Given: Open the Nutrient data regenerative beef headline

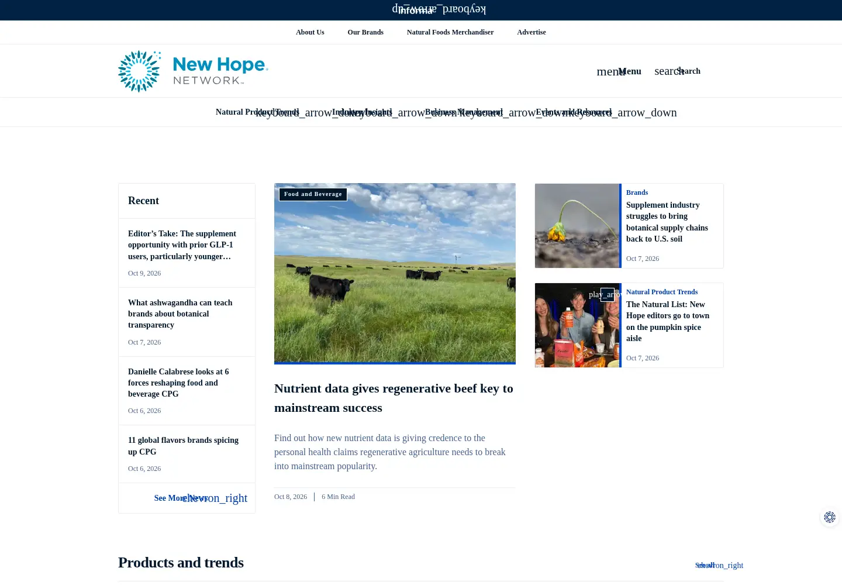Looking at the screenshot, I should pyautogui.click(x=394, y=398).
